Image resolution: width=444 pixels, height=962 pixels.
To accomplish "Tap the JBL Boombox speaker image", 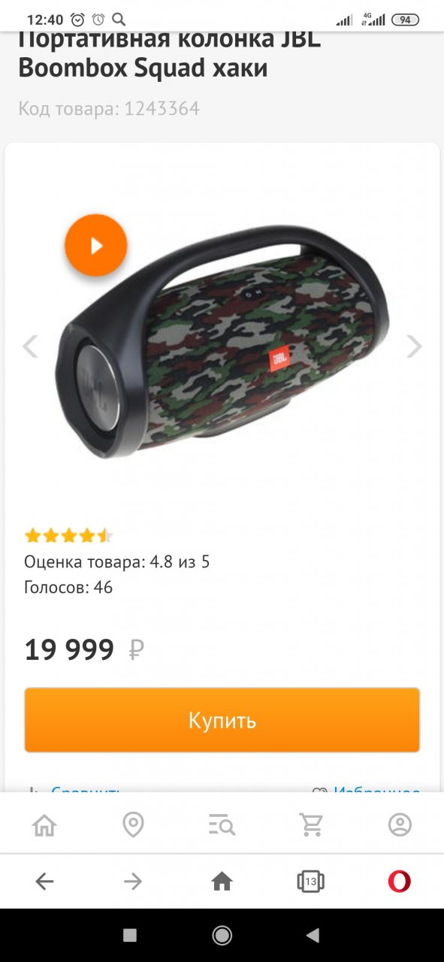I will 225,342.
